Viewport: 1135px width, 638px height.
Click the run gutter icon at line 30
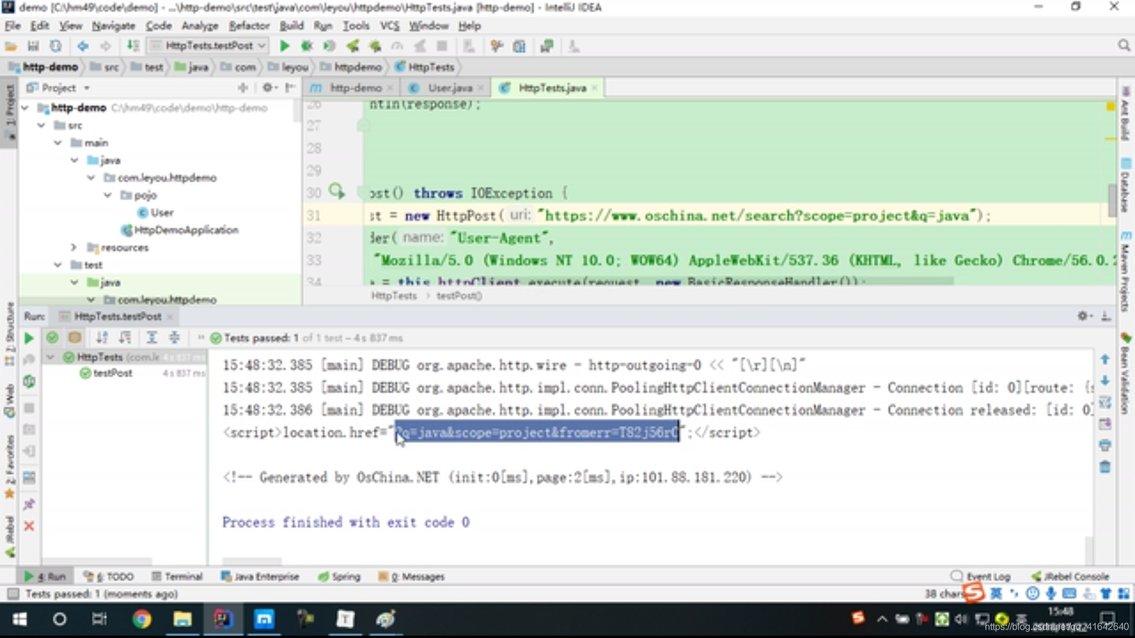click(x=336, y=190)
